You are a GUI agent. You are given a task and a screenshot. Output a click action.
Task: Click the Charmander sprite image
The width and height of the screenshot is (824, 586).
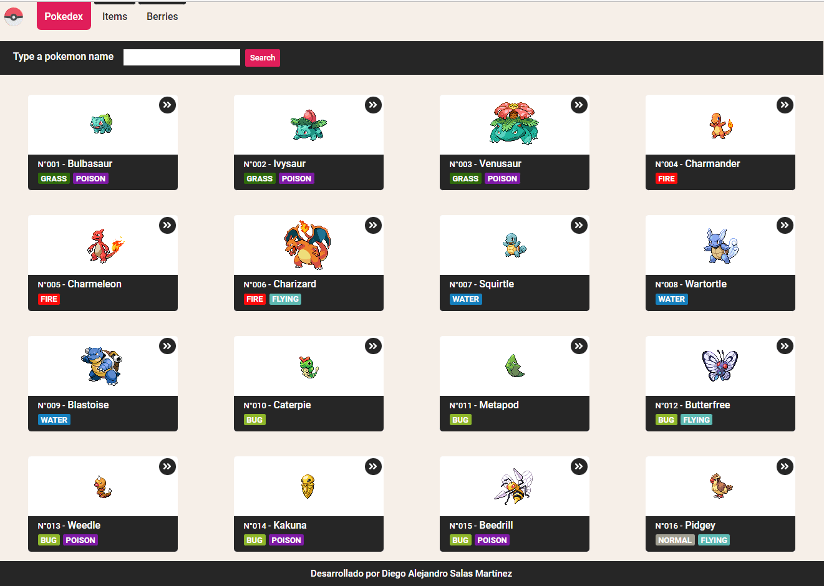(720, 125)
